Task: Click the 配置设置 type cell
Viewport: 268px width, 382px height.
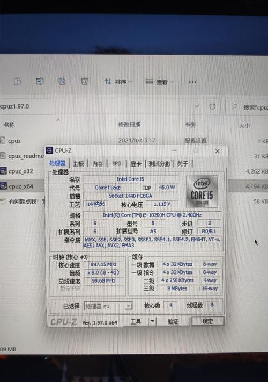Action: click(195, 141)
